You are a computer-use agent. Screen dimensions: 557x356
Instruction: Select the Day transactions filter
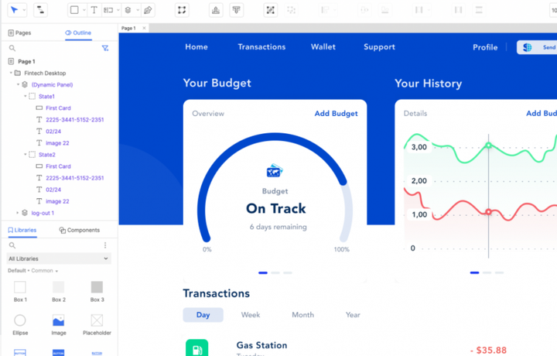click(x=203, y=315)
